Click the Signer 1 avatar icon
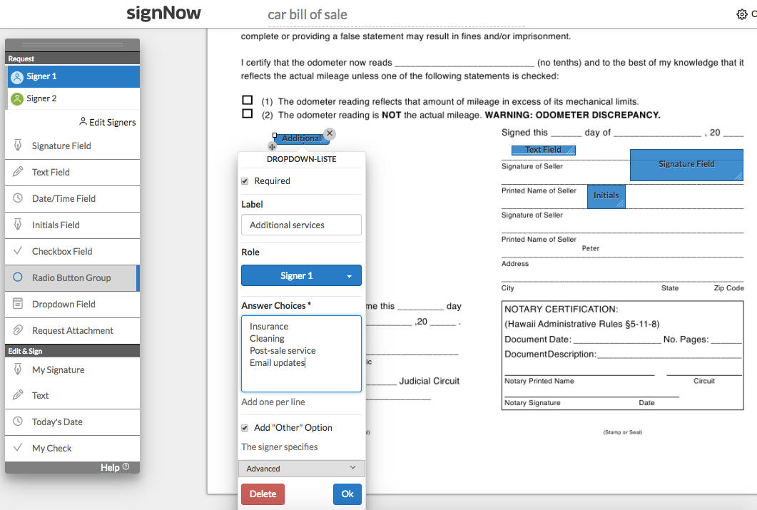 pos(17,77)
